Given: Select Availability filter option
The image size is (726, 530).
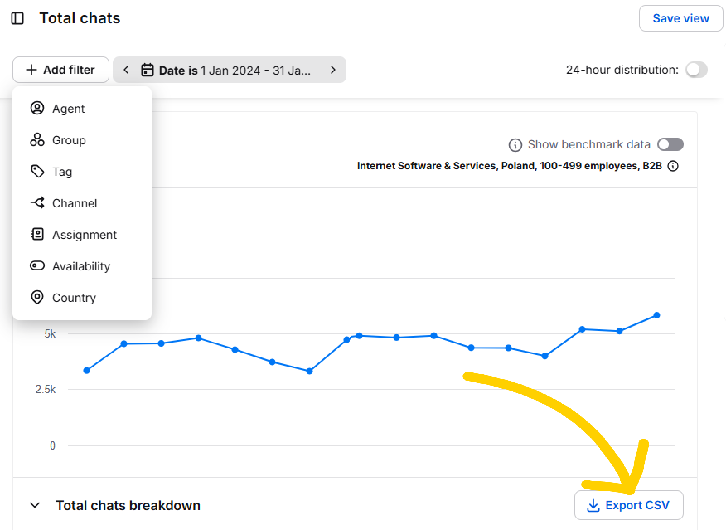Looking at the screenshot, I should pos(81,266).
